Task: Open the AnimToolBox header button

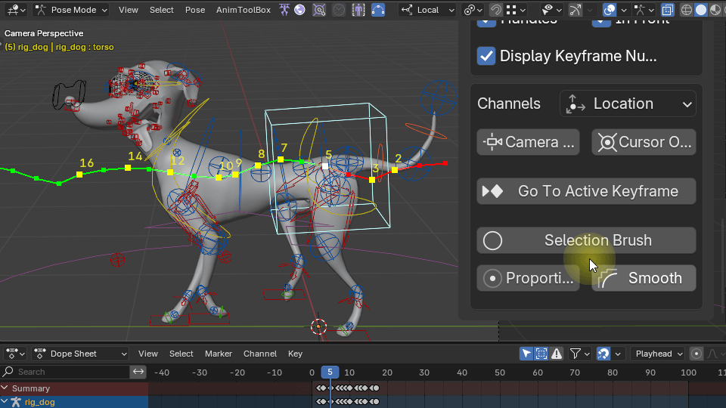Action: [244, 10]
